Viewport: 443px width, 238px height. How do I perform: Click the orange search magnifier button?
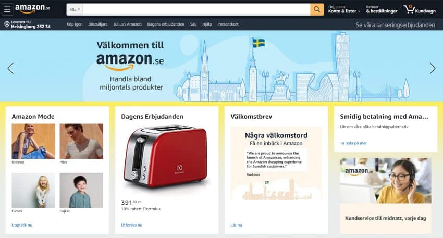[x=317, y=9]
